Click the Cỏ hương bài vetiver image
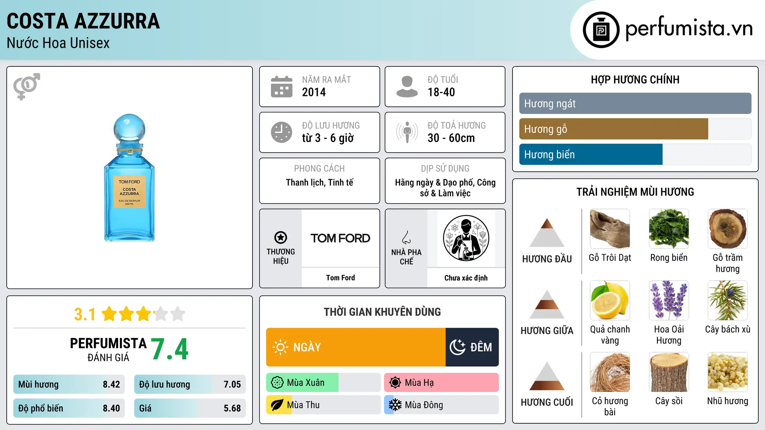 click(610, 372)
